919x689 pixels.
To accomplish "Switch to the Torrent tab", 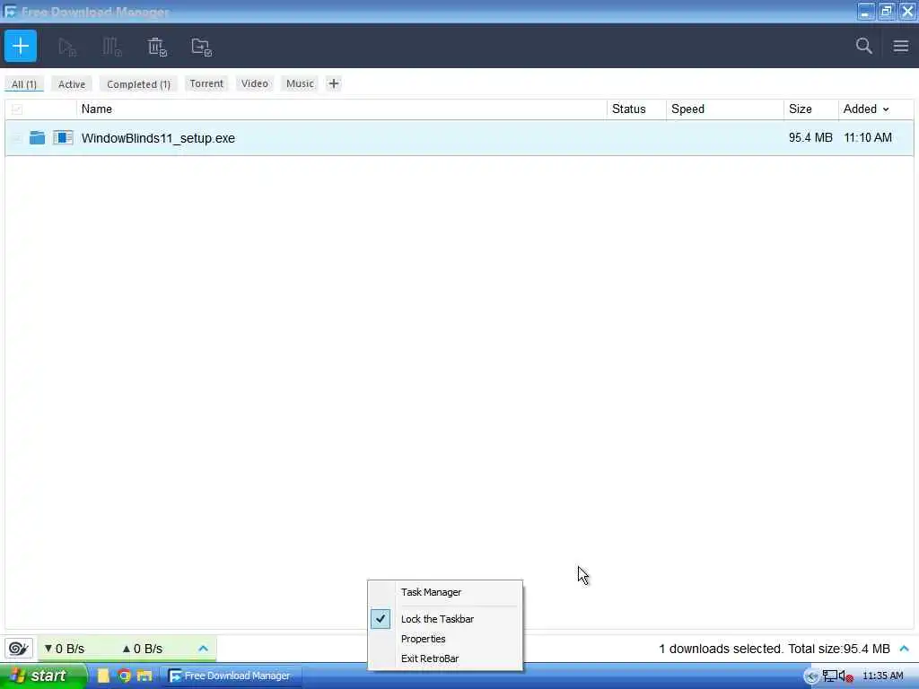I will tap(206, 83).
